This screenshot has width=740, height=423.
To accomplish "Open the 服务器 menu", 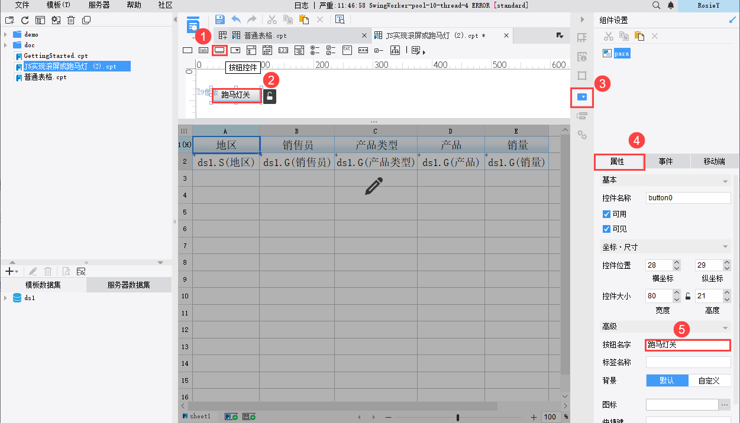I will pos(99,5).
